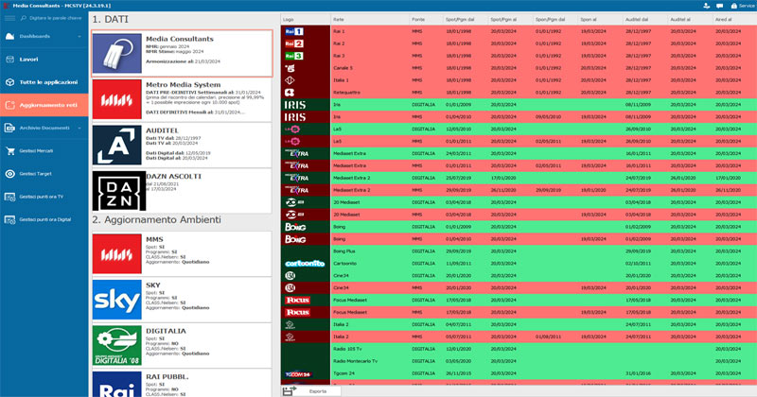Select the Gestisci Target eye icon

pyautogui.click(x=11, y=173)
